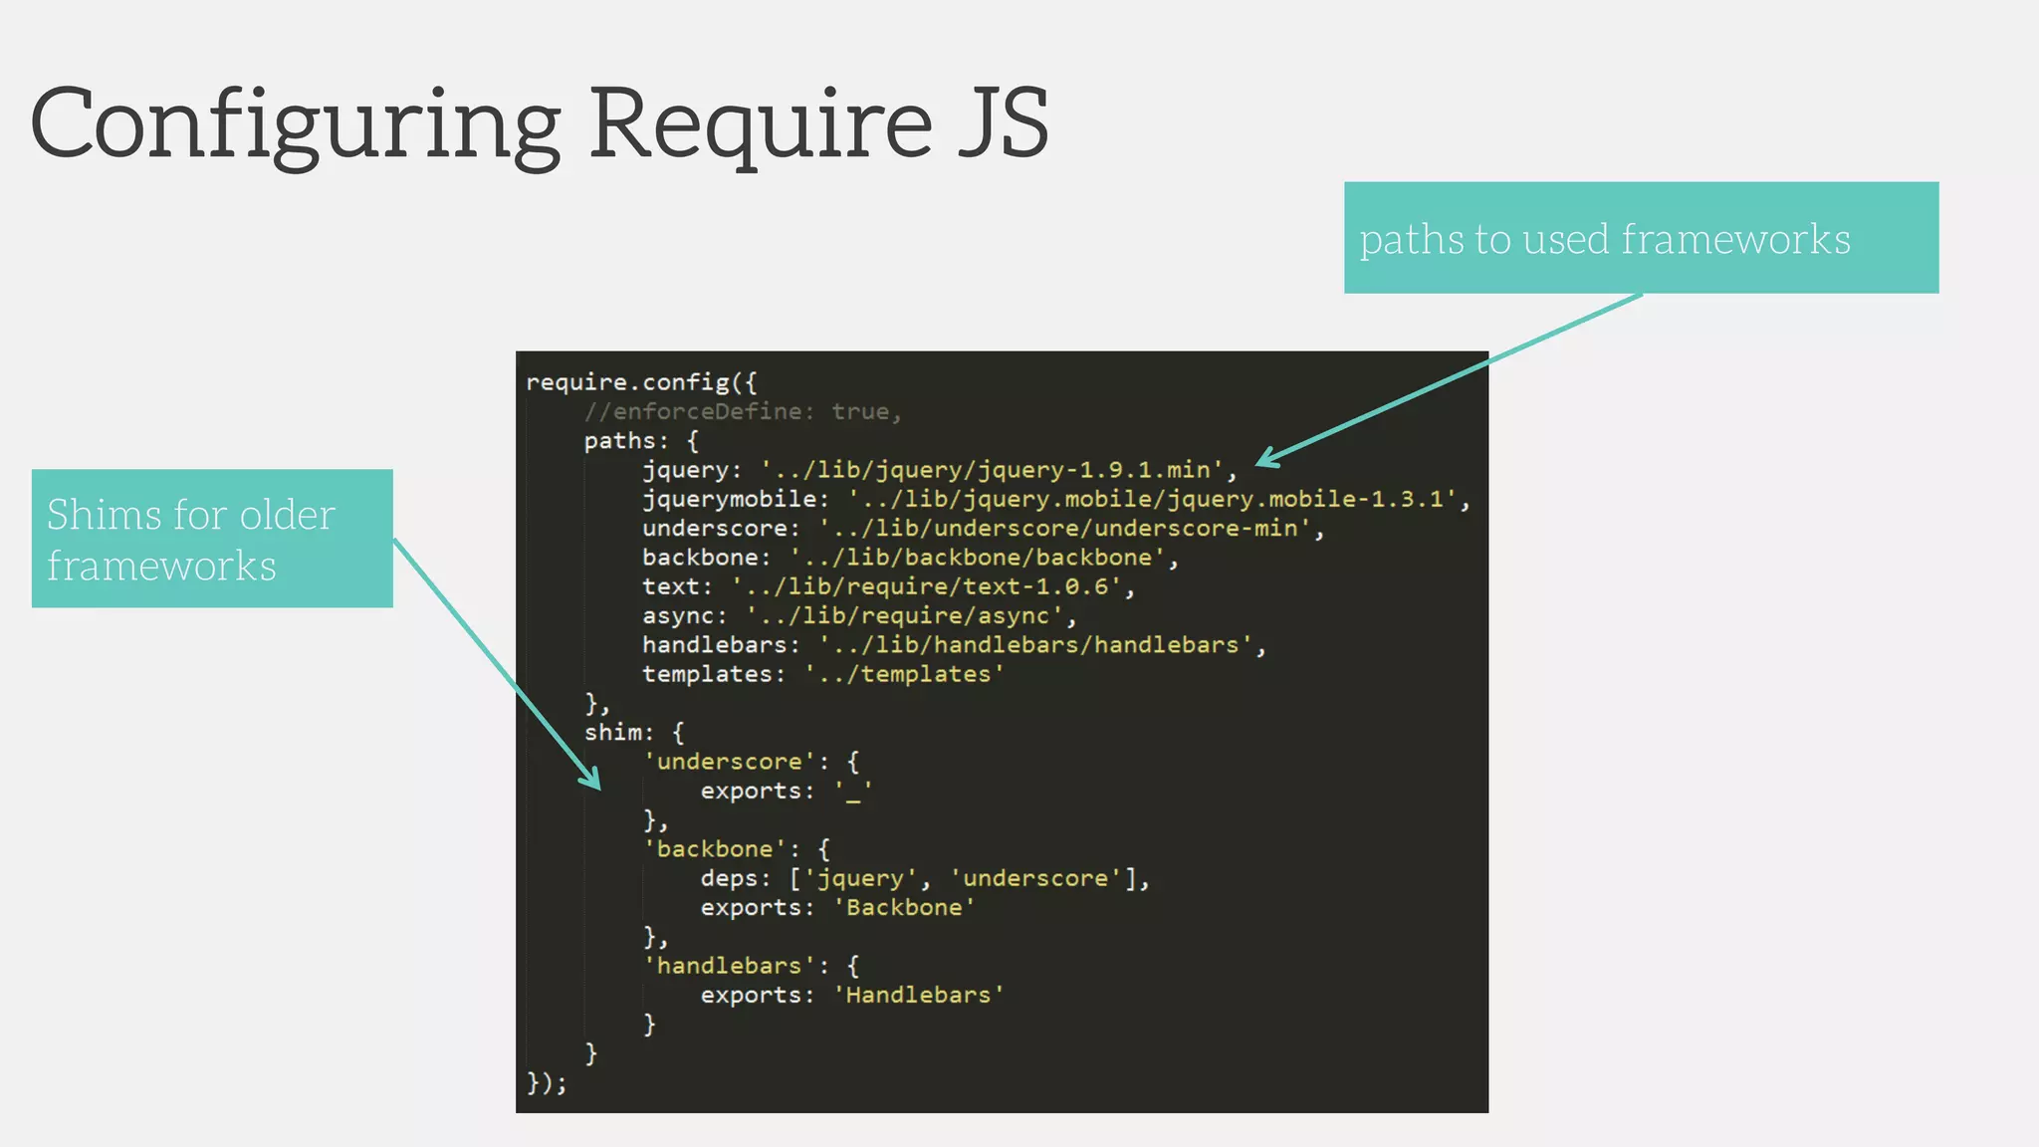The height and width of the screenshot is (1147, 2039).
Task: Click the "deps: ['jquery', 'underscore']" line
Action: pyautogui.click(x=925, y=879)
